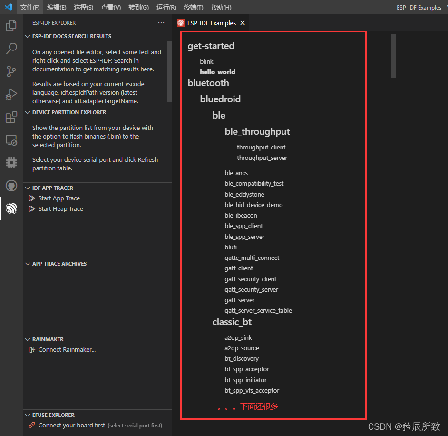
Task: Click the eFuse plug connect icon
Action: [32, 425]
